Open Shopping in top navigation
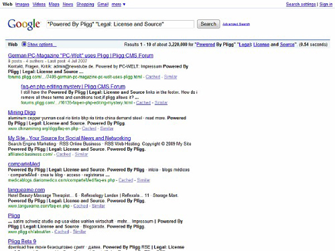This screenshot has width=335, height=251. [x=85, y=4]
